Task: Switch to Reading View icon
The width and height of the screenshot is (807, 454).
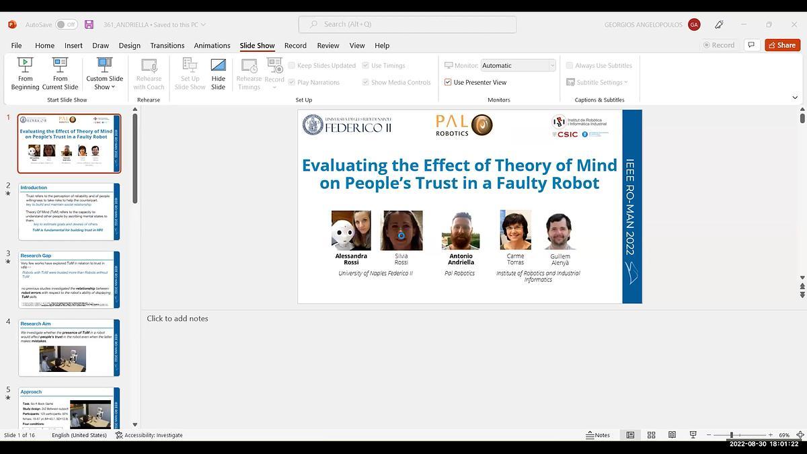Action: [672, 435]
